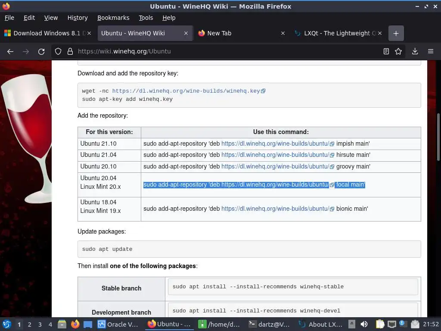This screenshot has width=441, height=331.
Task: Open the wine-builds link in the impish row
Action: (x=278, y=144)
